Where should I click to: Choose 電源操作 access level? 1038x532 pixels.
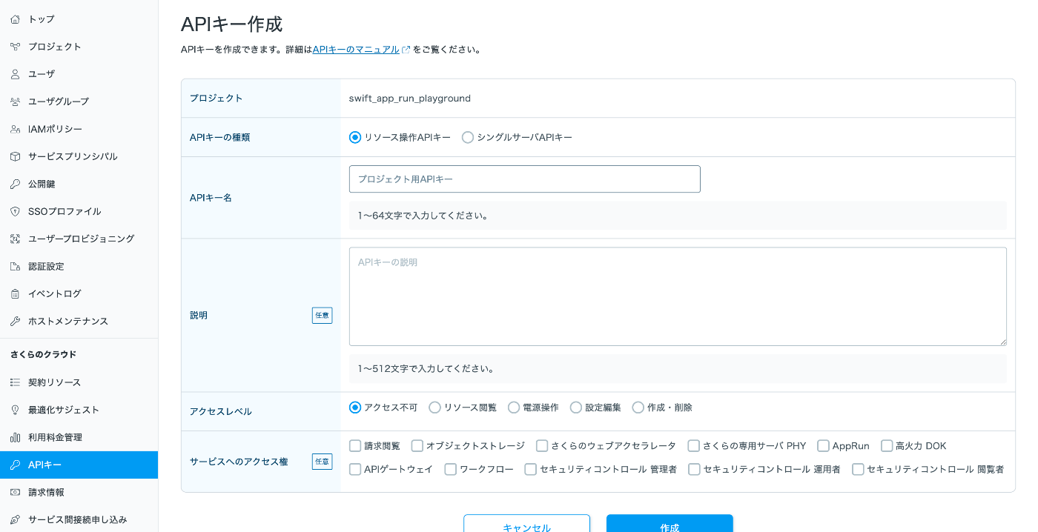coord(514,408)
